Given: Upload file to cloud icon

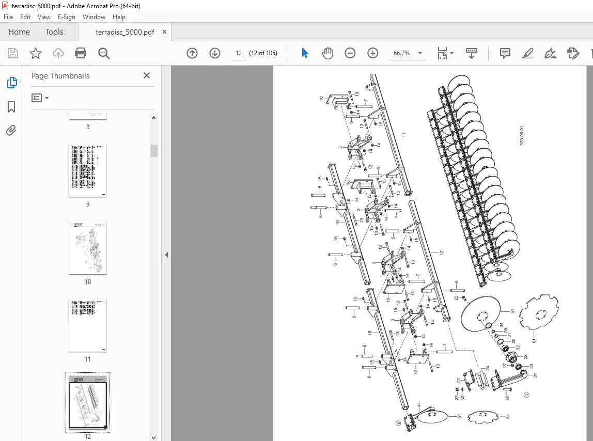Looking at the screenshot, I should tap(58, 53).
